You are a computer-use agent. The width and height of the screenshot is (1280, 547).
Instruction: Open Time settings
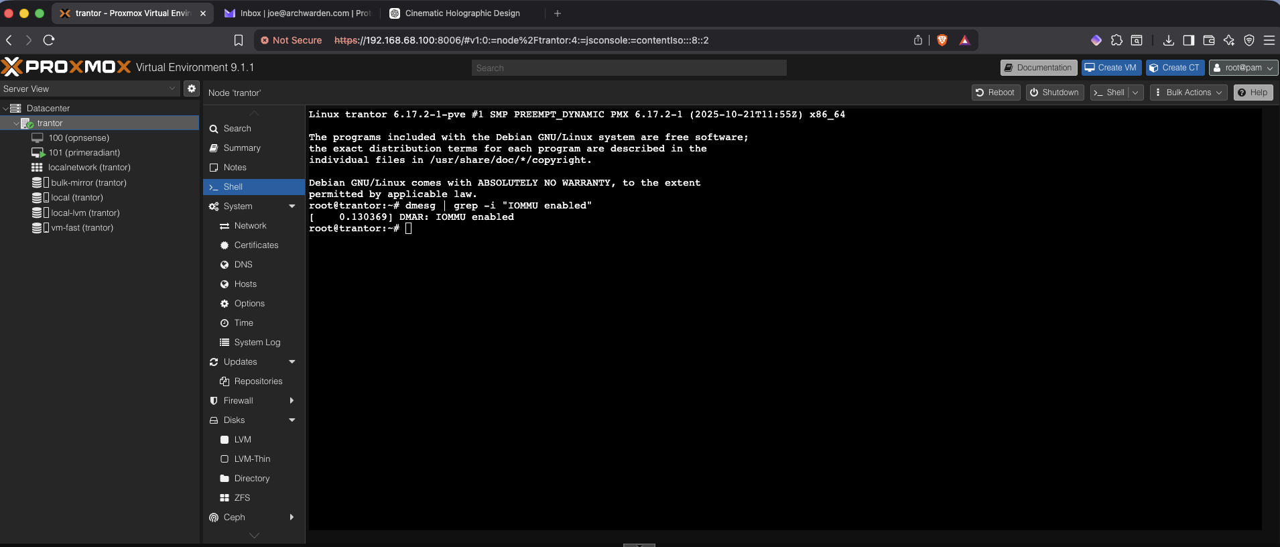[244, 322]
